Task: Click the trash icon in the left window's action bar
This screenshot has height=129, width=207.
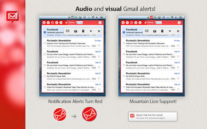Action: (x=83, y=31)
